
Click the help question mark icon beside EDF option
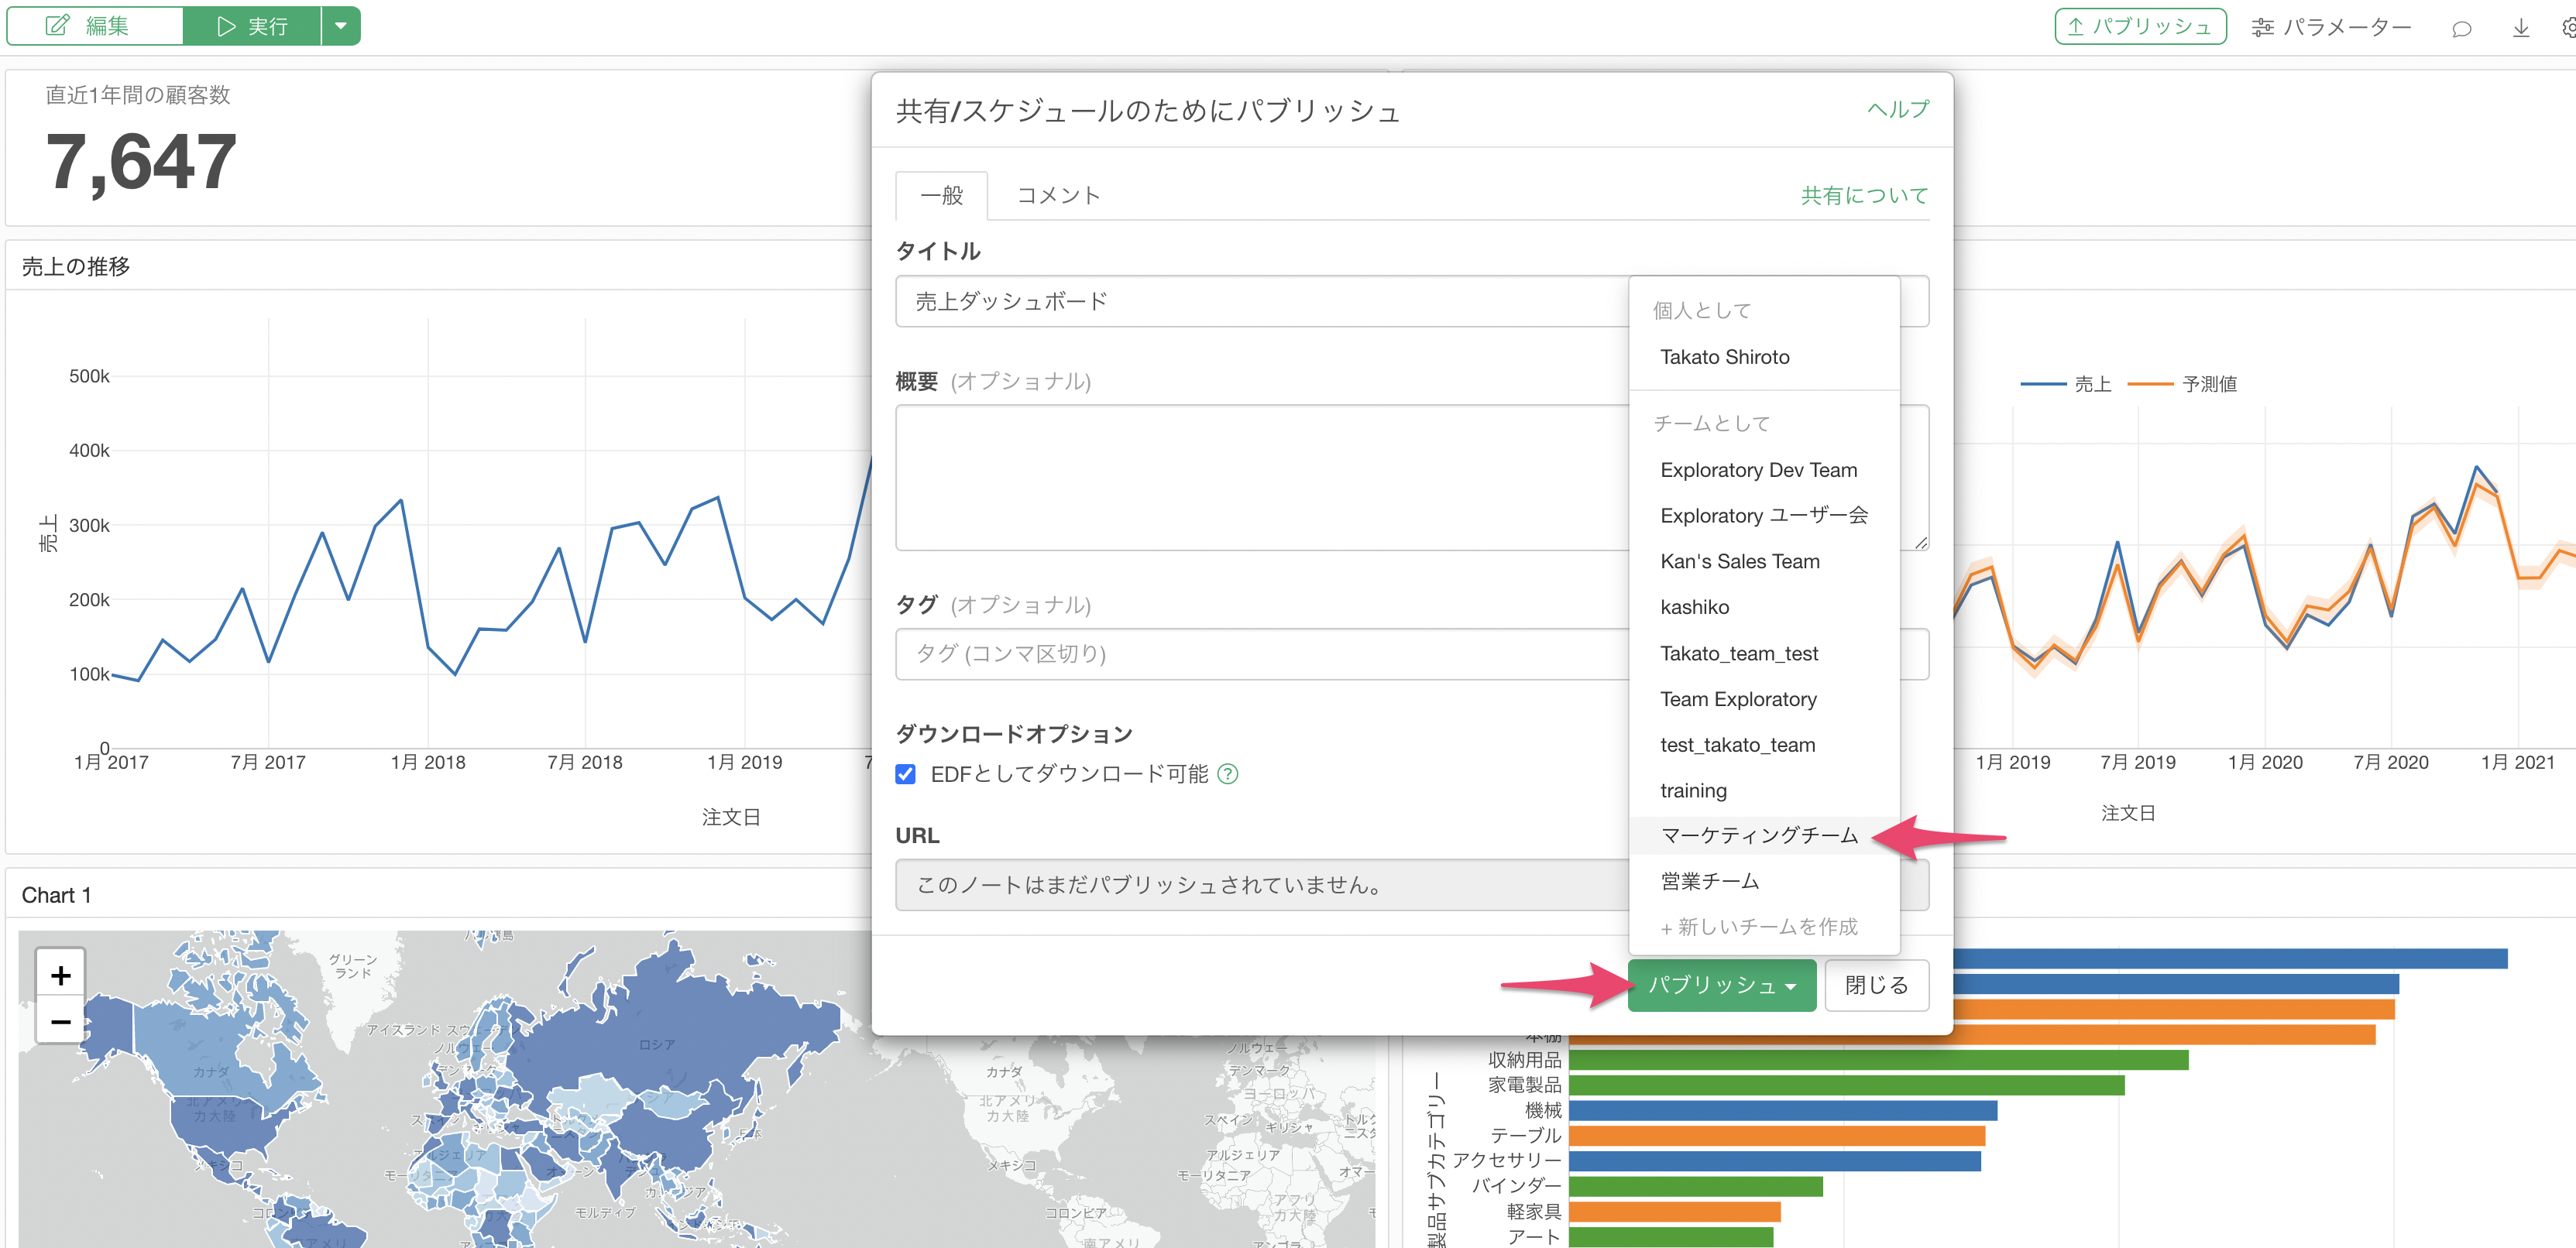coord(1228,773)
